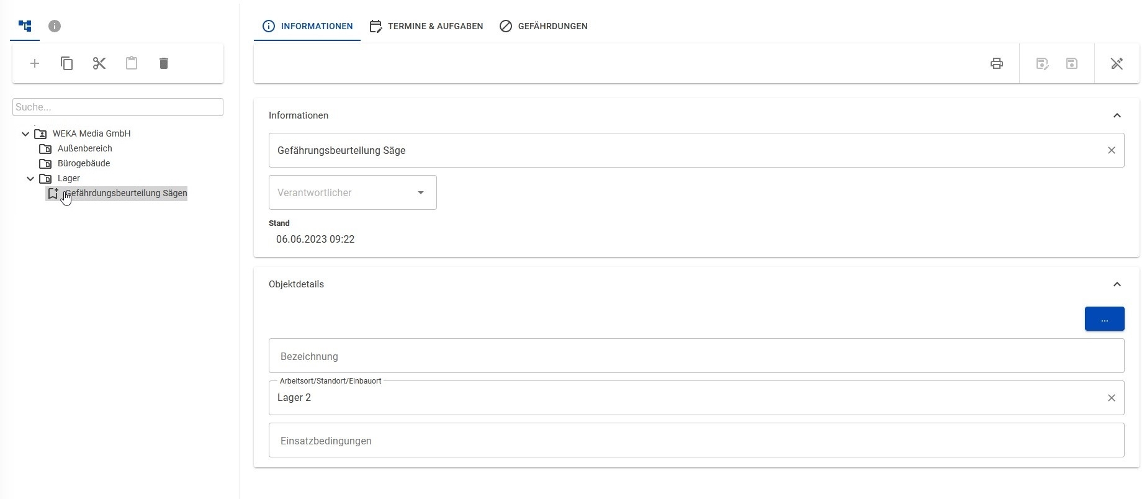The width and height of the screenshot is (1147, 499).
Task: Click the scissors cut icon
Action: 99,63
